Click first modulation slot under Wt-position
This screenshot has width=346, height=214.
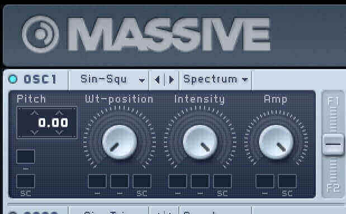(x=97, y=181)
